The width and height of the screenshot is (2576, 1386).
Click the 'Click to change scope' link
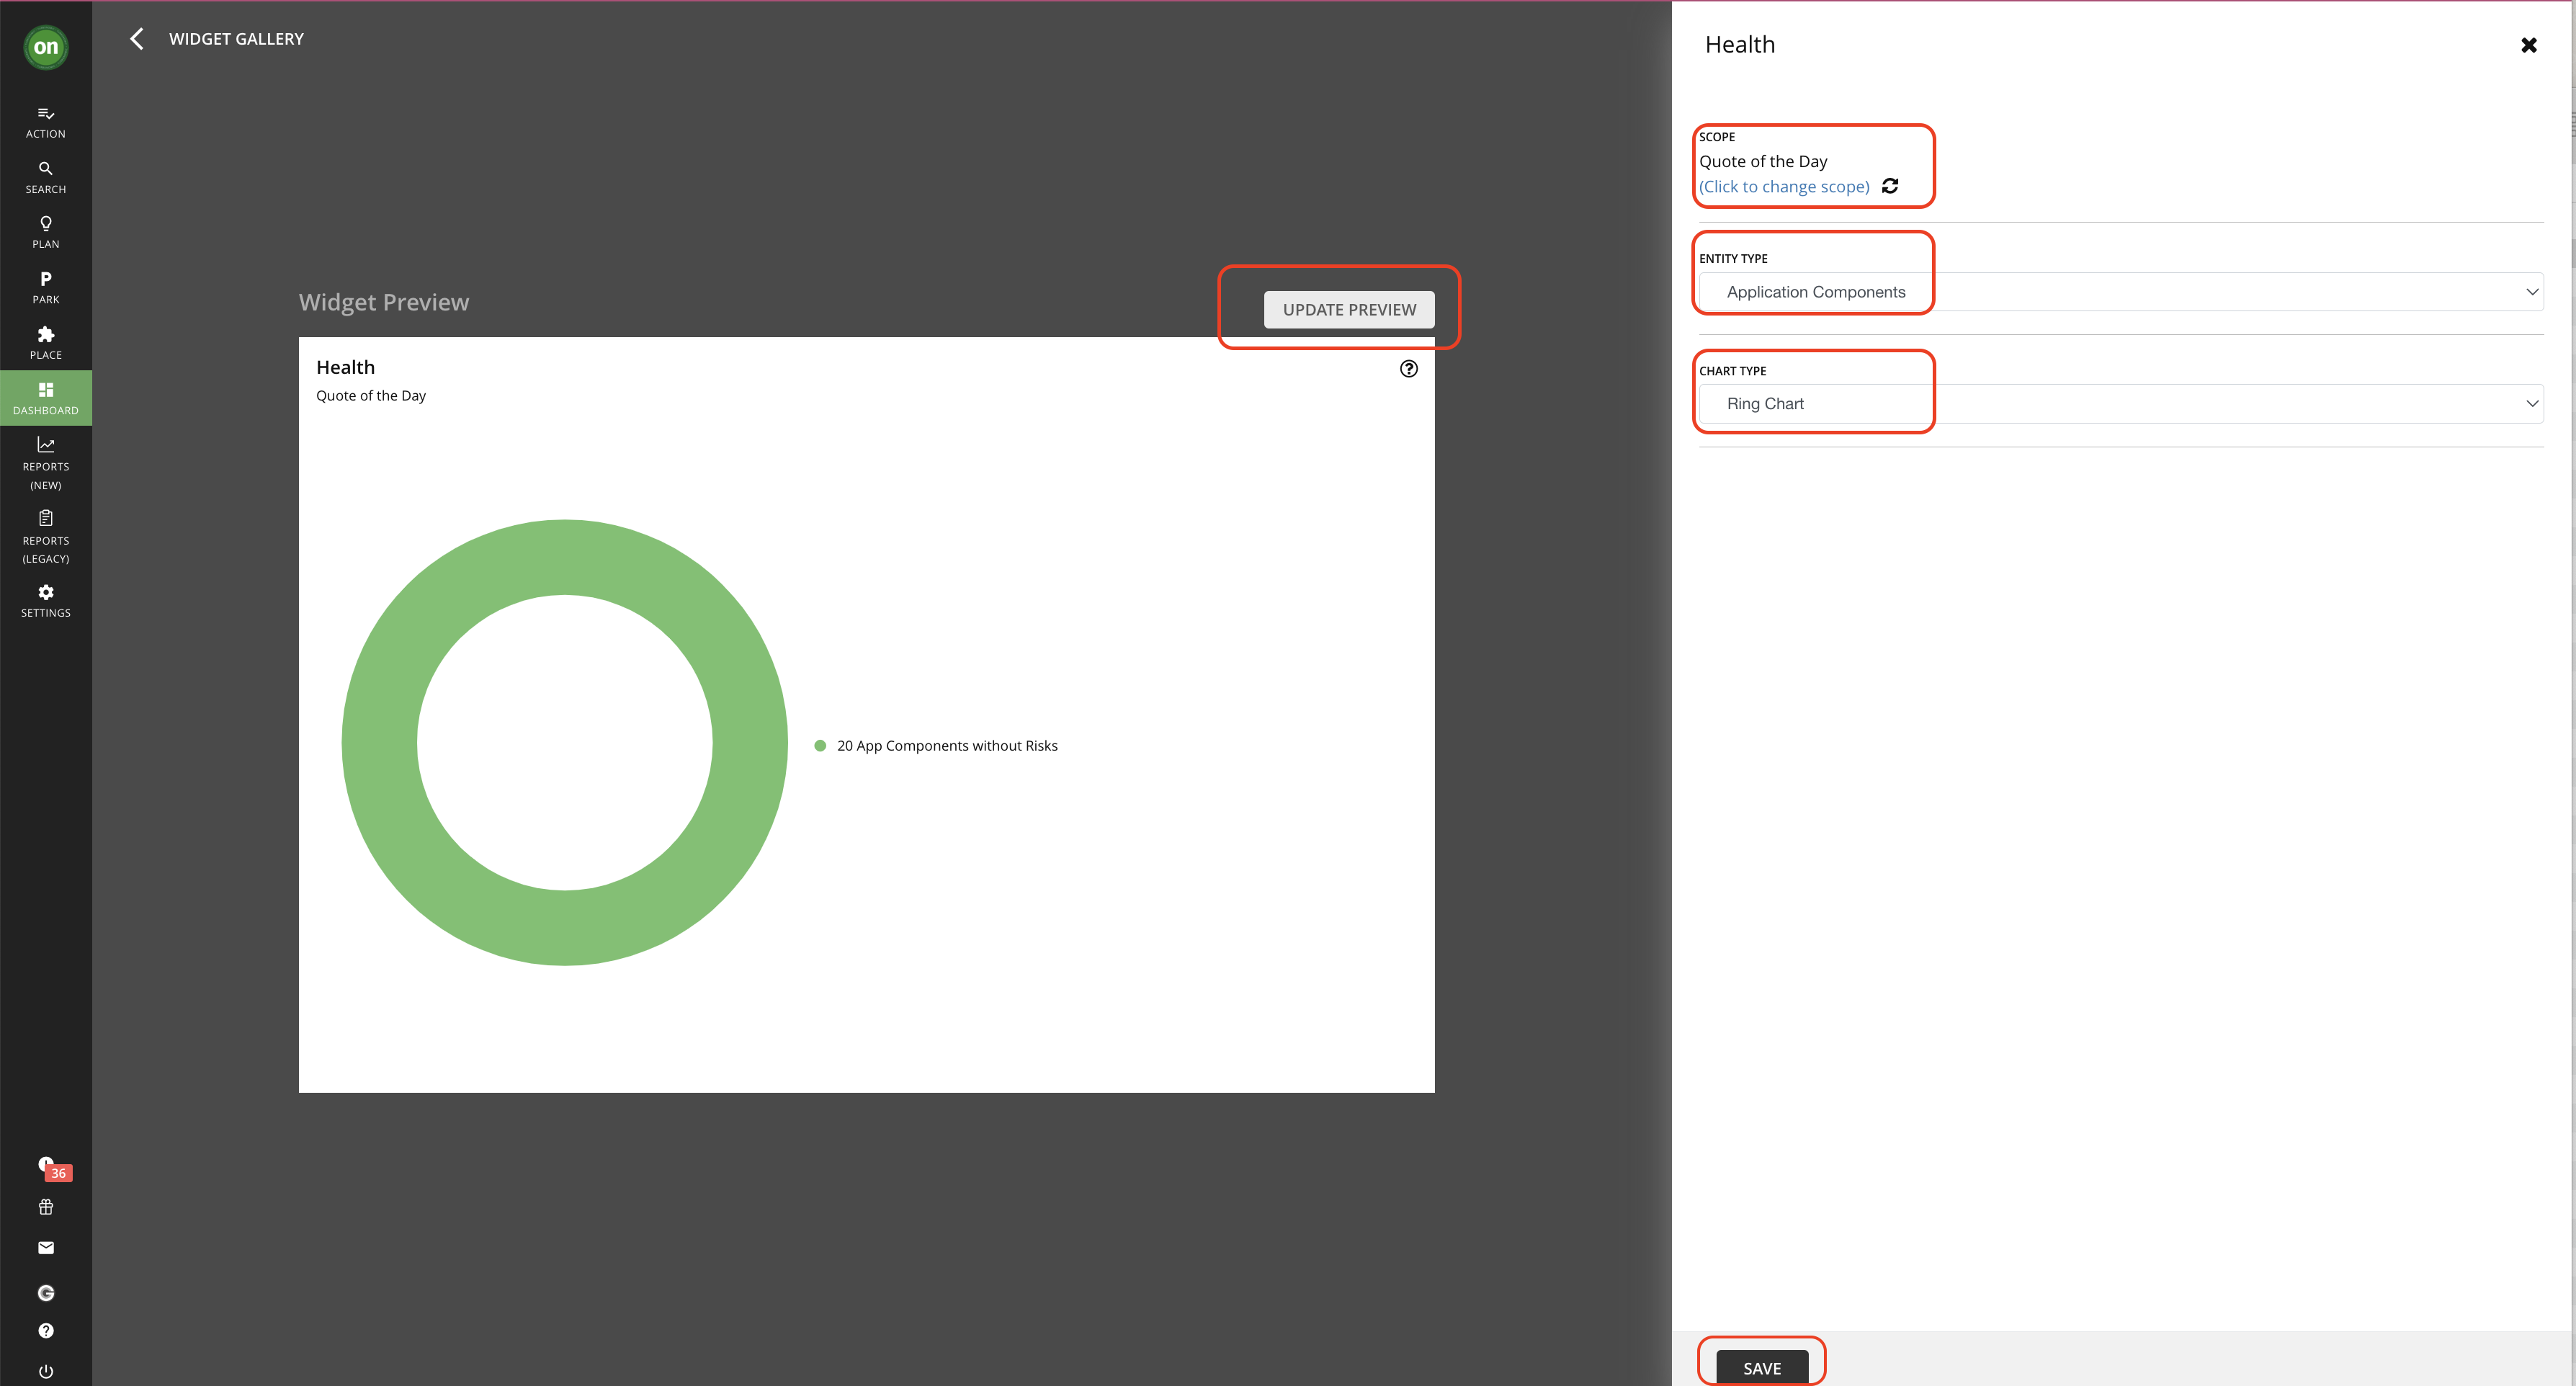1784,187
